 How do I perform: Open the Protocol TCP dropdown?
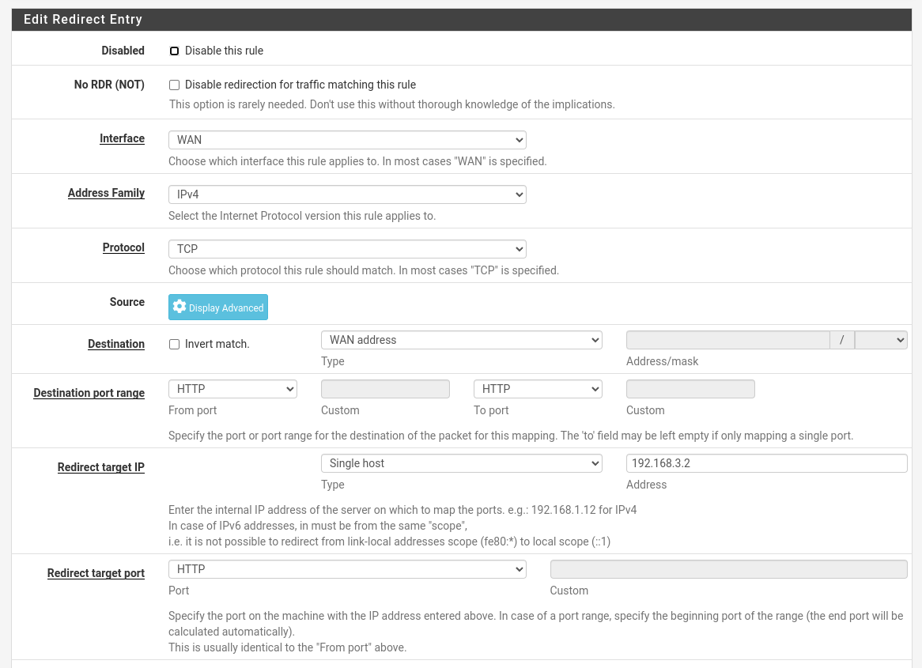pyautogui.click(x=347, y=249)
